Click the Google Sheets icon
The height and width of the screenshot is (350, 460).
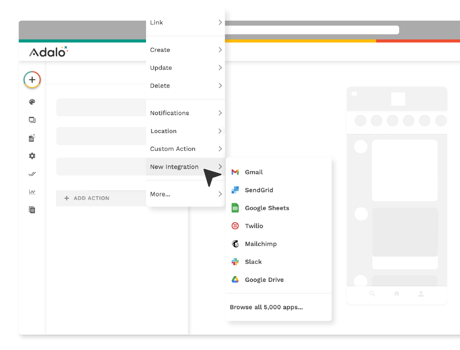pyautogui.click(x=235, y=208)
